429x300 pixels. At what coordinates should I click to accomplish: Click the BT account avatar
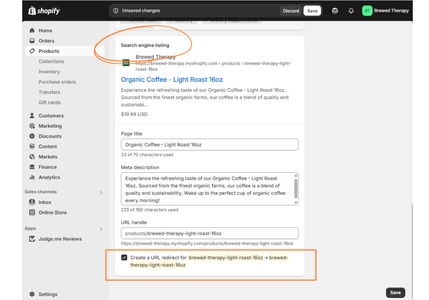click(367, 11)
